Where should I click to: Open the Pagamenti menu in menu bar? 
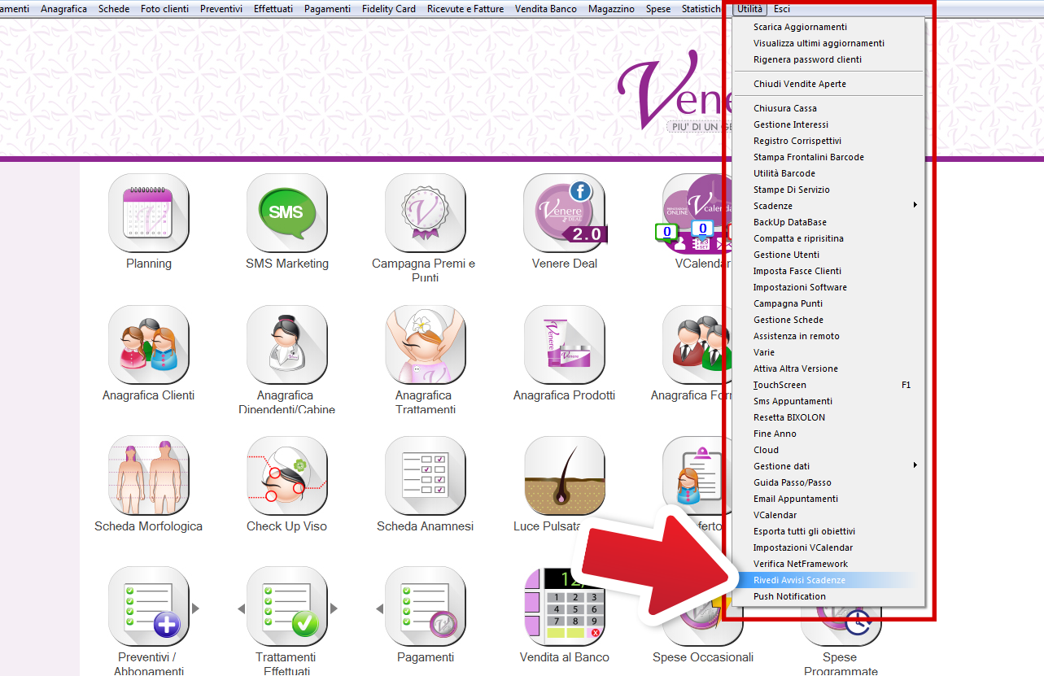tap(327, 9)
